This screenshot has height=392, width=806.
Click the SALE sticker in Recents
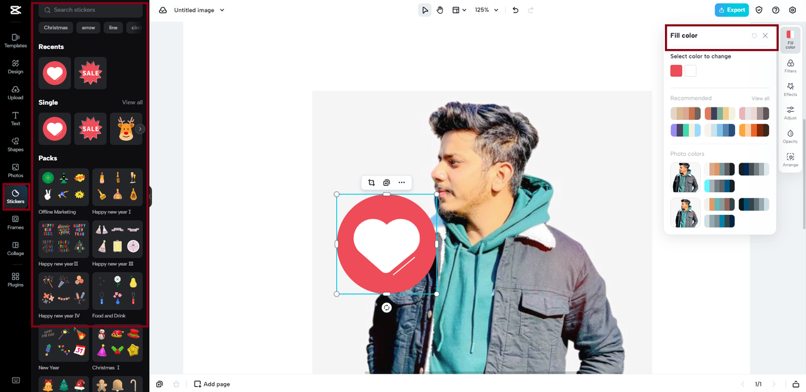click(x=91, y=73)
